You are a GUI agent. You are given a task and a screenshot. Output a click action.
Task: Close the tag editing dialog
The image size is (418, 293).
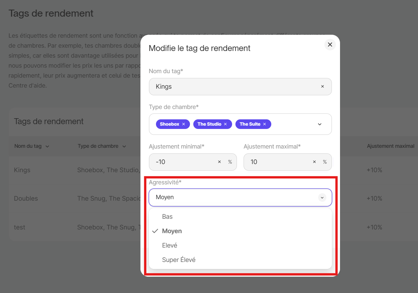tap(330, 45)
